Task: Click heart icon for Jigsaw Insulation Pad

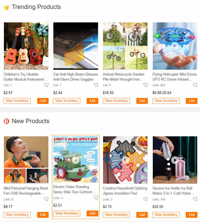Action: [146, 199]
